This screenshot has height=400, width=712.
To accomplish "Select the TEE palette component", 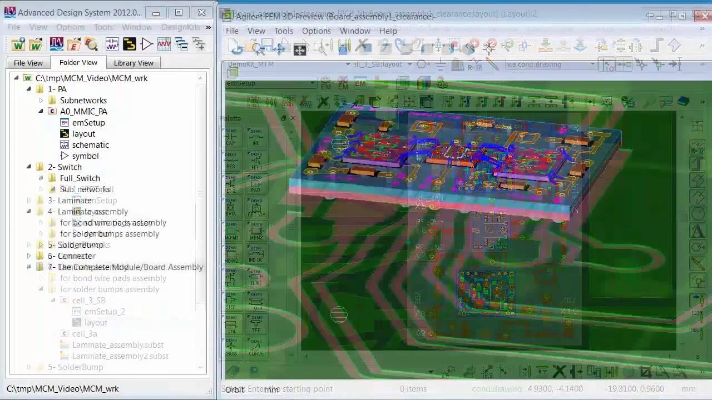I will coord(256,324).
